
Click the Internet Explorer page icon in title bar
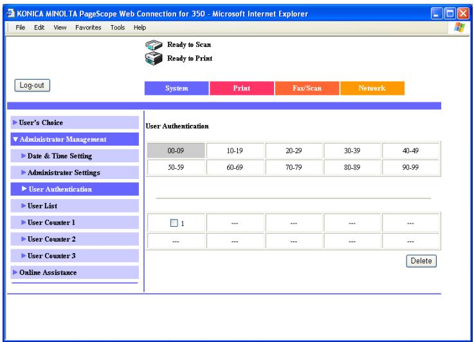(11, 13)
